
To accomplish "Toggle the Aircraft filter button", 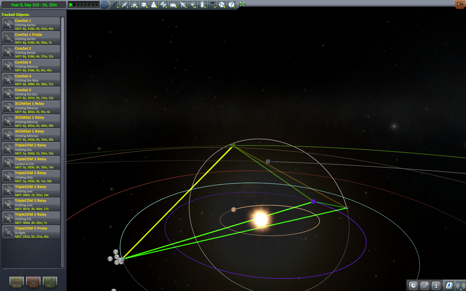I will point(183,4).
